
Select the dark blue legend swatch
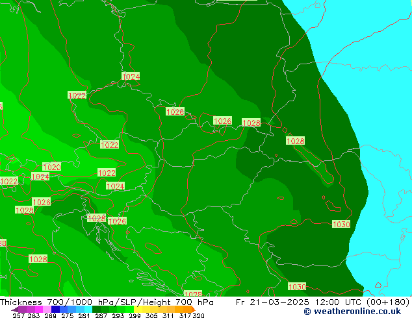pos(55,310)
